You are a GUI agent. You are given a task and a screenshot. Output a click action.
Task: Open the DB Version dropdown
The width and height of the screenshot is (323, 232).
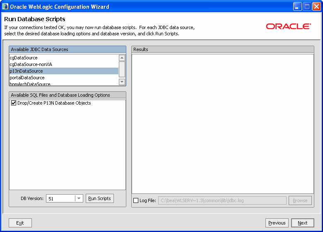tap(79, 198)
